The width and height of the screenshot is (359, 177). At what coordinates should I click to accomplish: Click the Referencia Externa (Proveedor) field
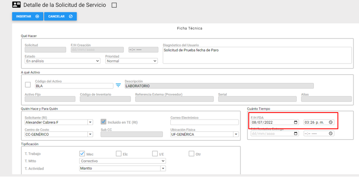(x=174, y=99)
